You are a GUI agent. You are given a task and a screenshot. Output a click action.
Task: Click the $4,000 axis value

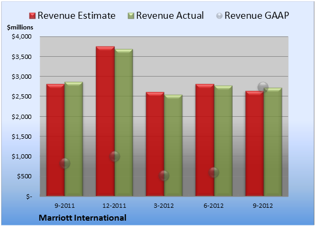tap(21, 36)
